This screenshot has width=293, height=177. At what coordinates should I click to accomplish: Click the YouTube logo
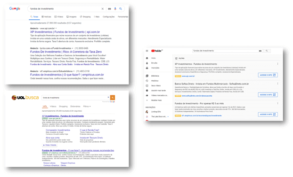157,51
